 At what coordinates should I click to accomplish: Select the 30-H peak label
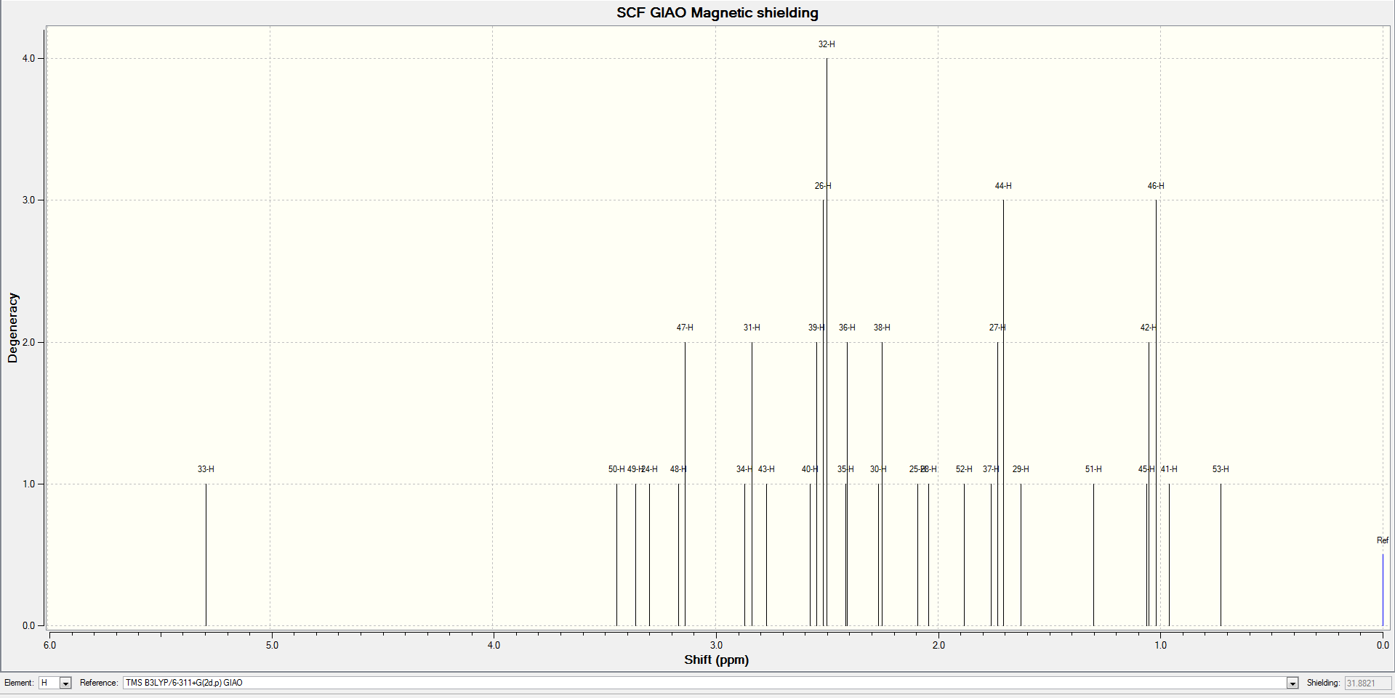coord(878,469)
